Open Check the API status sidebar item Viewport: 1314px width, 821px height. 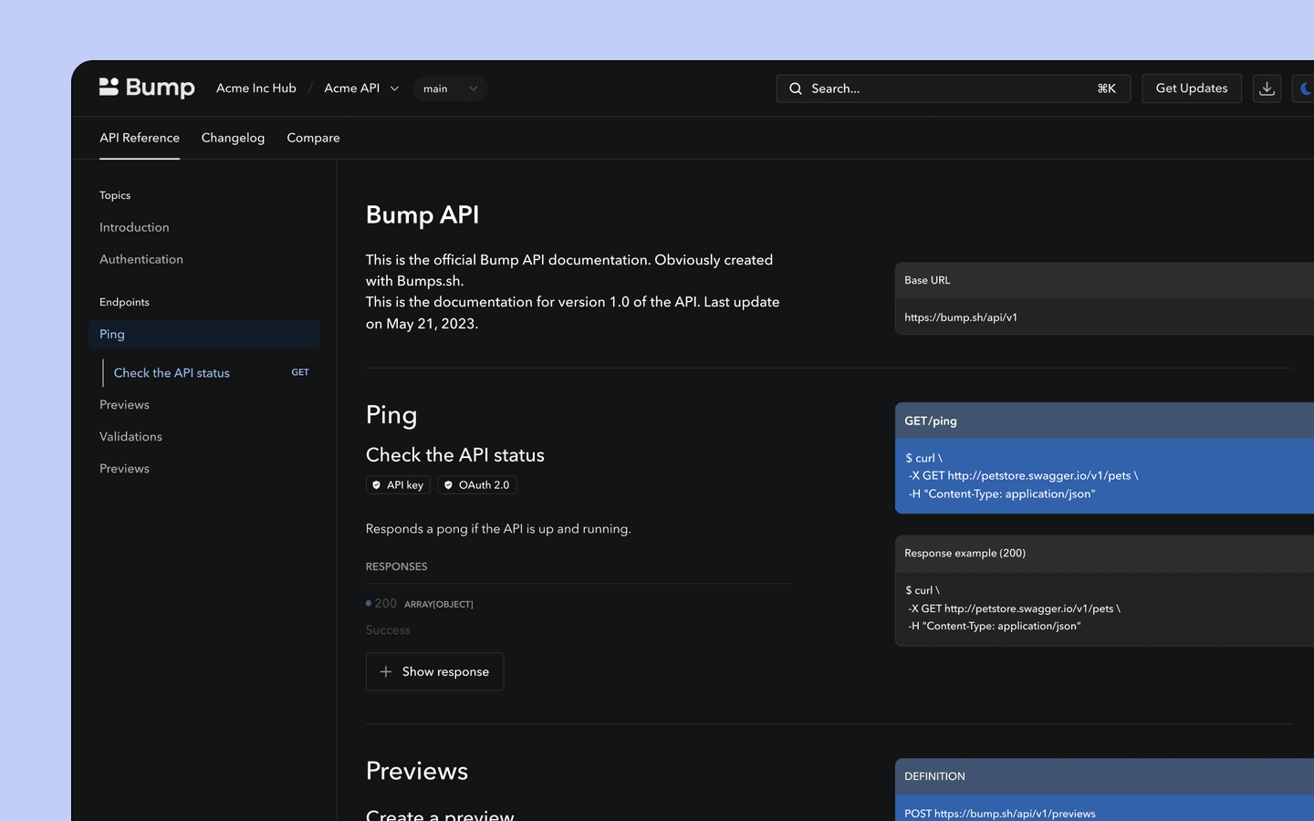click(x=172, y=373)
